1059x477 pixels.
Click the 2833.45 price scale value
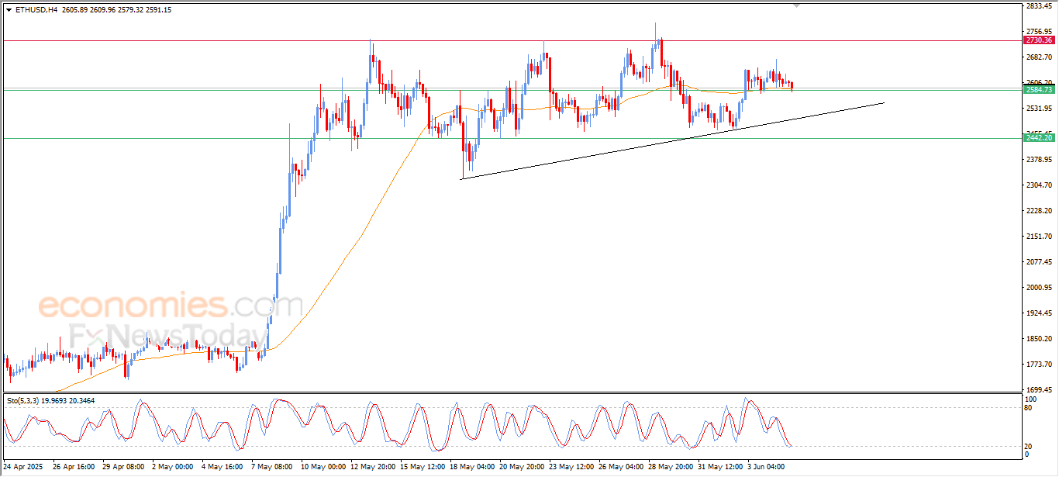1039,6
